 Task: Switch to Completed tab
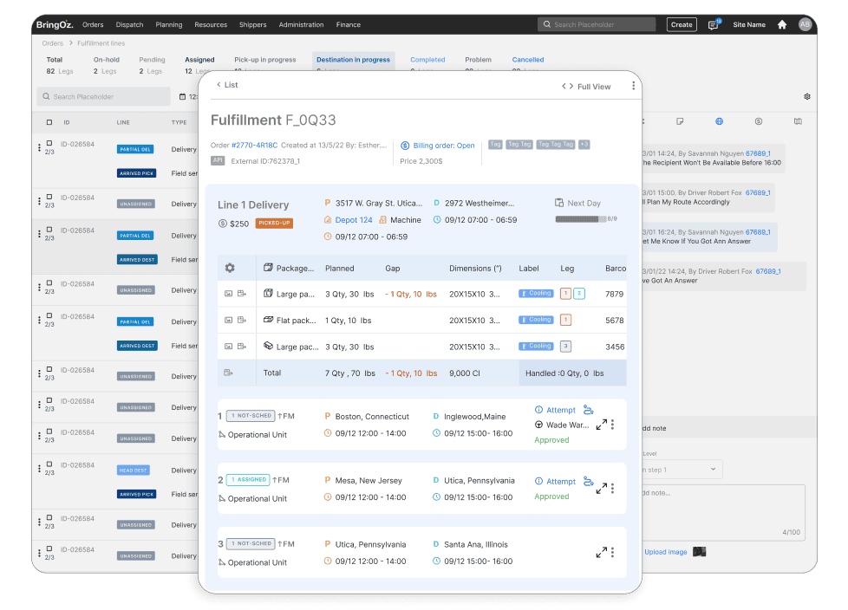click(x=427, y=60)
